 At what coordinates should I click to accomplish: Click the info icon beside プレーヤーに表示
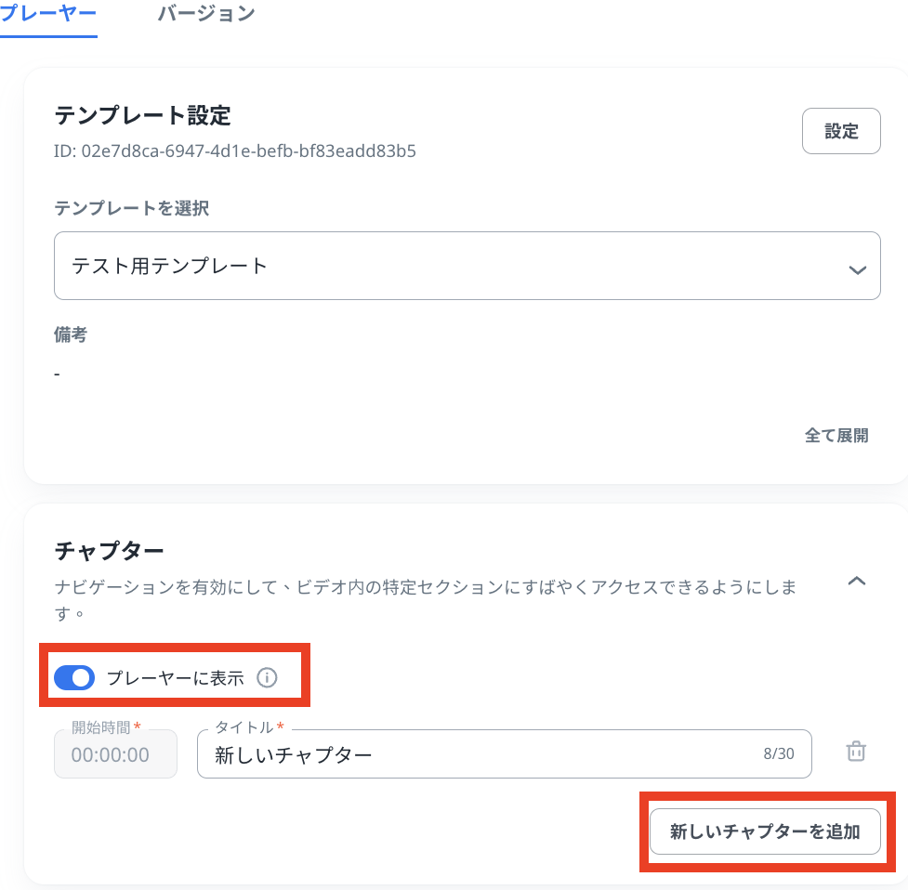coord(267,678)
